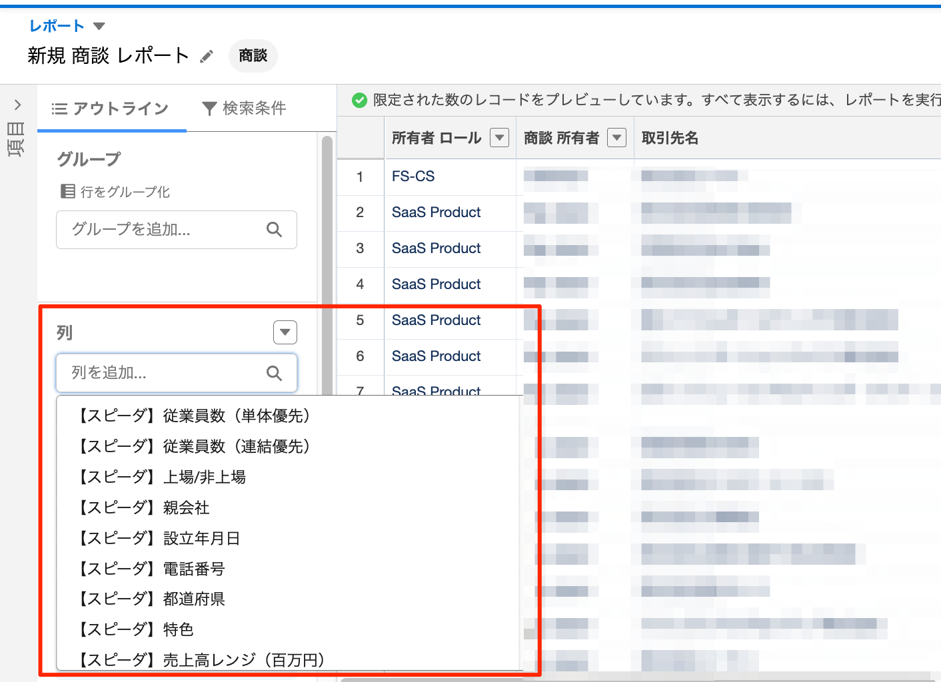This screenshot has height=682, width=941.
Task: Click the 商談 report type badge
Action: click(253, 56)
